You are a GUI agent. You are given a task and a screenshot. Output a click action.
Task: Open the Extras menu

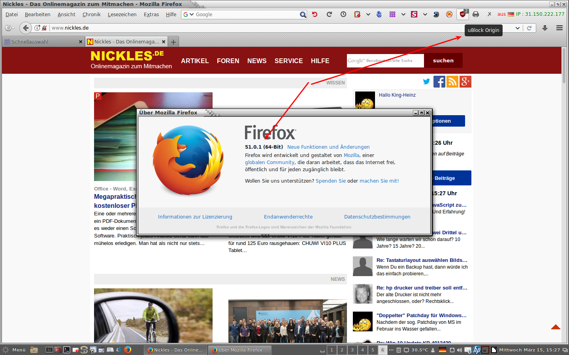[151, 15]
